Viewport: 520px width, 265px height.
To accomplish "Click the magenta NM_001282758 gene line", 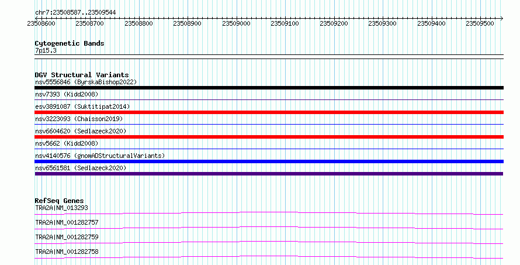I will pos(269,257).
